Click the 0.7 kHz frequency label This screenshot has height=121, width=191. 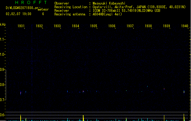[2, 100]
